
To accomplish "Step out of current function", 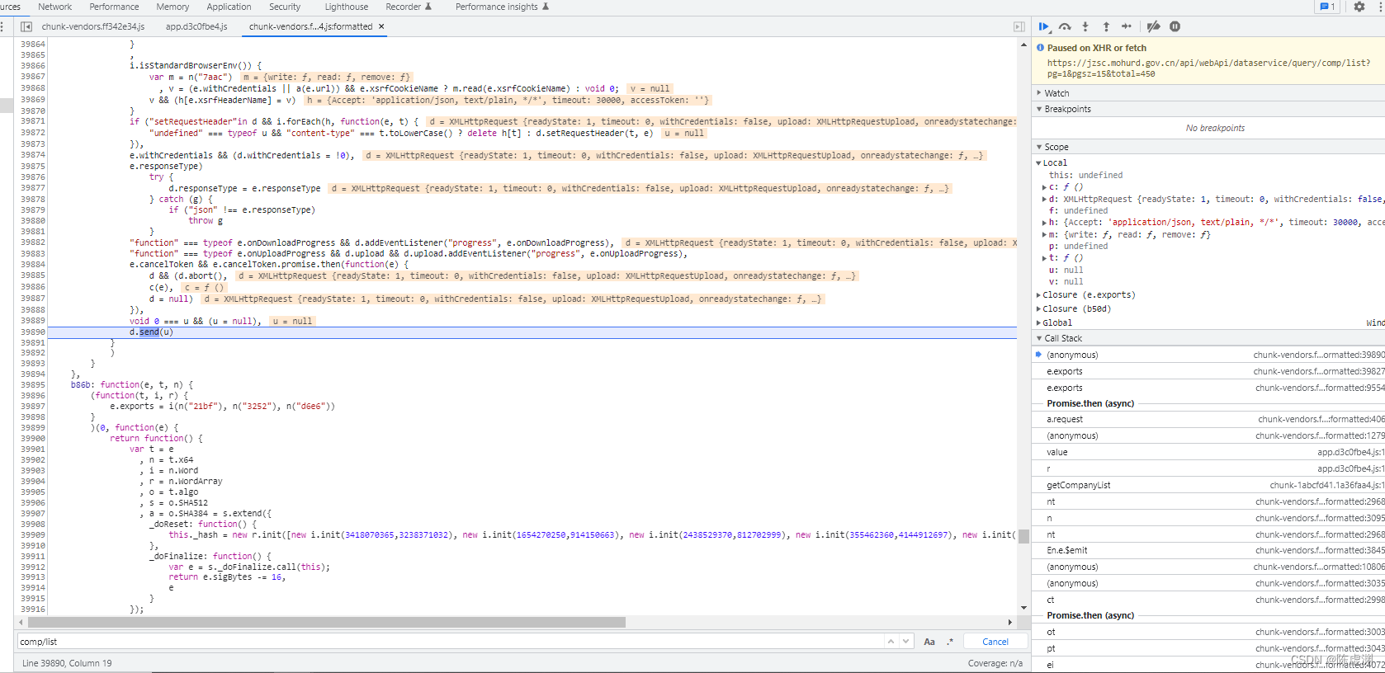I will pyautogui.click(x=1106, y=26).
